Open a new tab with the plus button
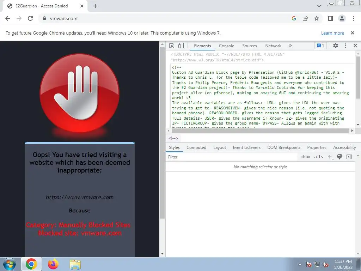The width and height of the screenshot is (361, 271). point(95,6)
